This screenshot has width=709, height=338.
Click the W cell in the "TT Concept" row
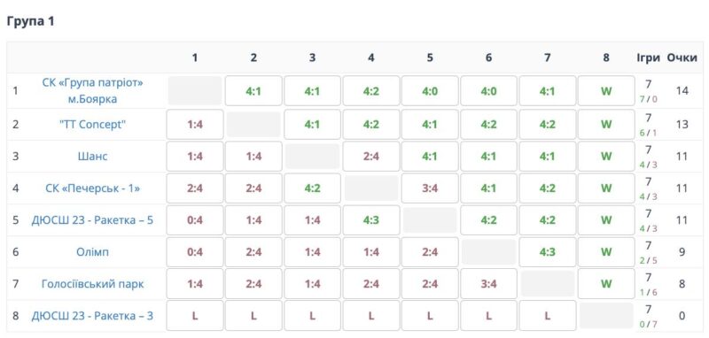[606, 125]
